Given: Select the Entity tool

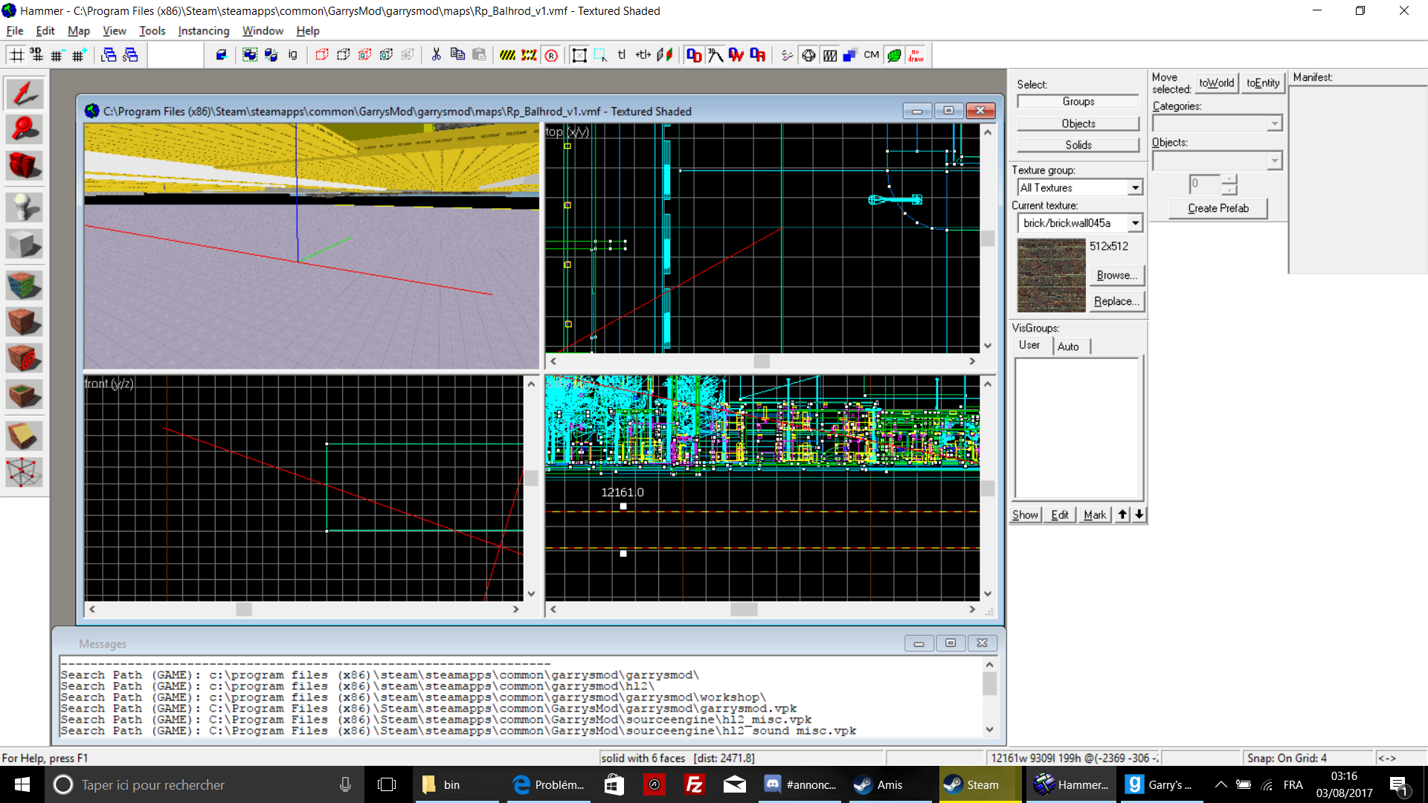Looking at the screenshot, I should [x=24, y=207].
